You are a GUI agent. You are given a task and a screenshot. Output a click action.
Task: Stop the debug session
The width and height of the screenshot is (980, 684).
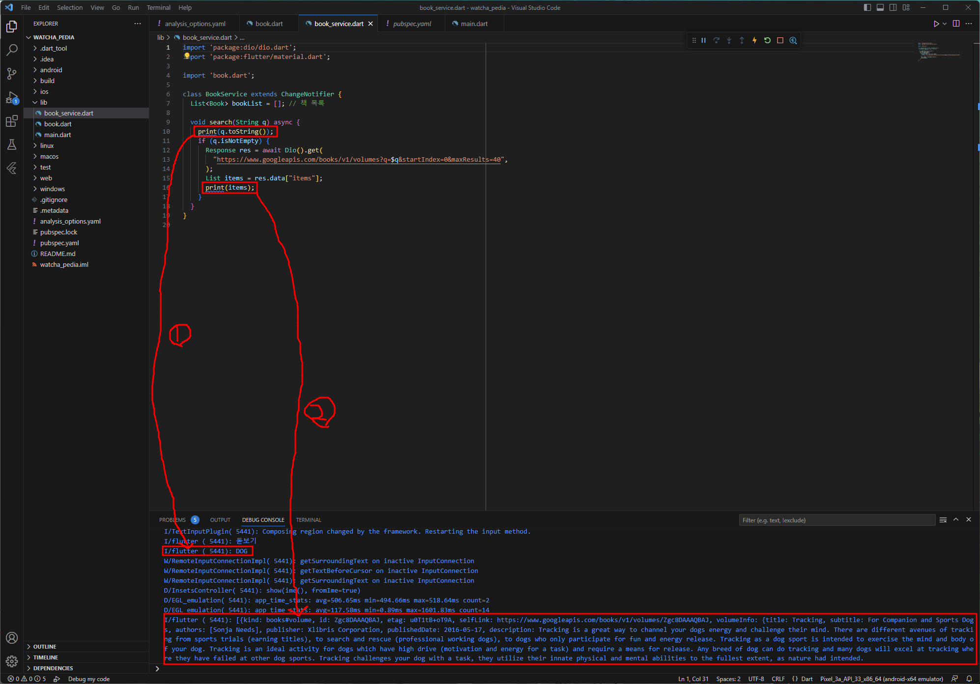780,40
